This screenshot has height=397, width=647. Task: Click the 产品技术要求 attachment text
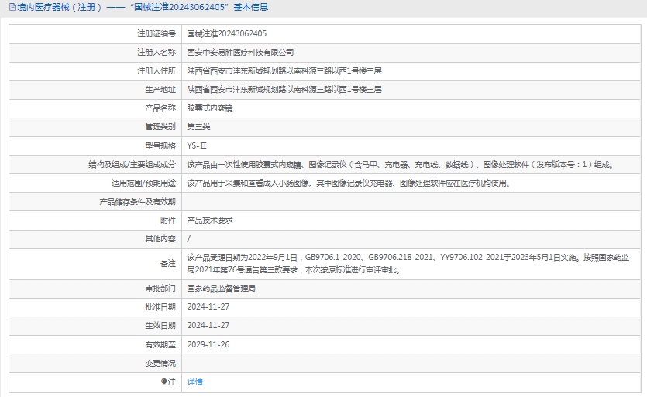(209, 221)
